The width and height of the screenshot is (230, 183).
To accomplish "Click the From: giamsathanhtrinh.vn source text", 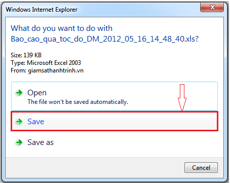I will pyautogui.click(x=47, y=70).
